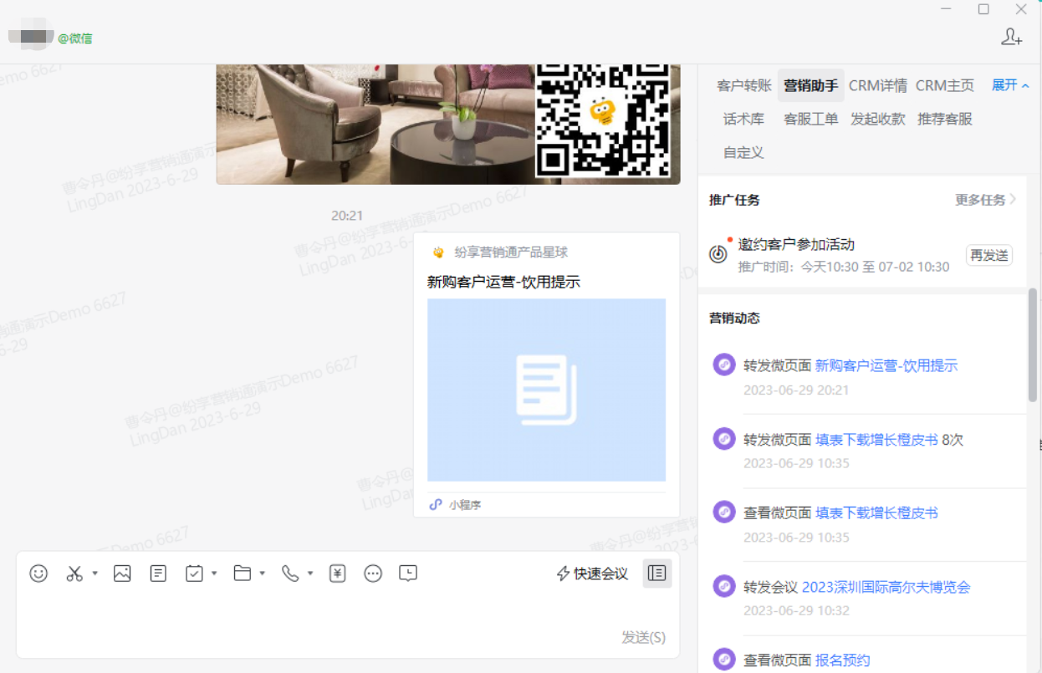Switch to CRM详情 tab
This screenshot has height=673, width=1042.
click(878, 85)
